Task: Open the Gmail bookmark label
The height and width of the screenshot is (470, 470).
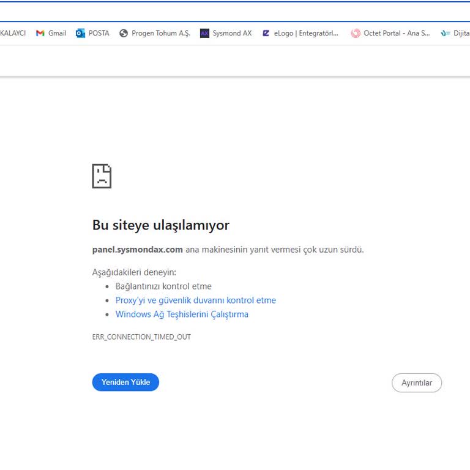Action: click(x=58, y=33)
